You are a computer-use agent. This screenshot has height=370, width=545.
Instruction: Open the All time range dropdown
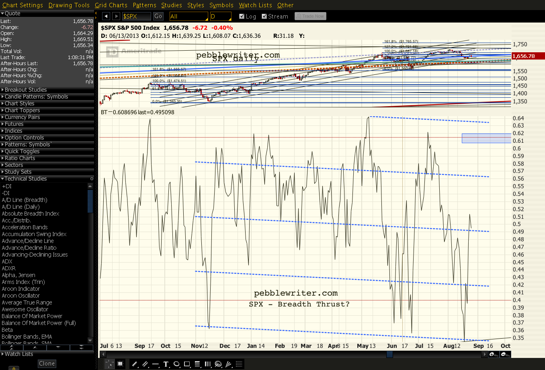[188, 16]
